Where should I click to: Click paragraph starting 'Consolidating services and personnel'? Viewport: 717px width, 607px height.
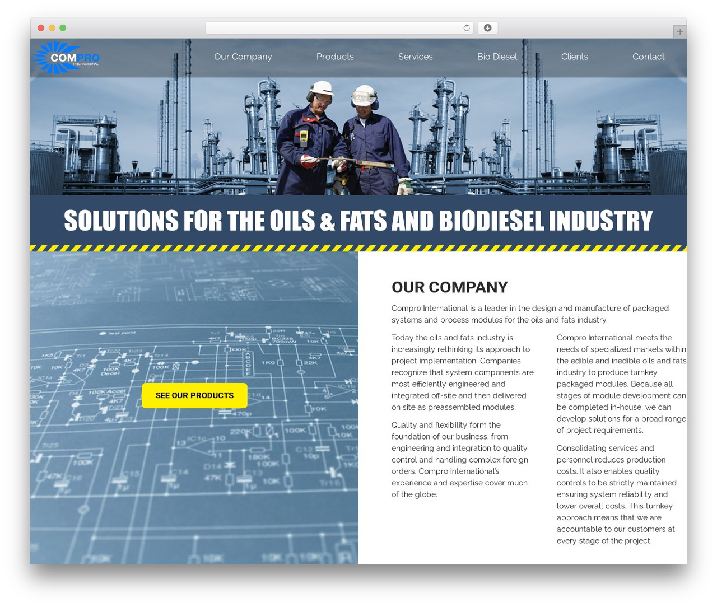pos(617,494)
